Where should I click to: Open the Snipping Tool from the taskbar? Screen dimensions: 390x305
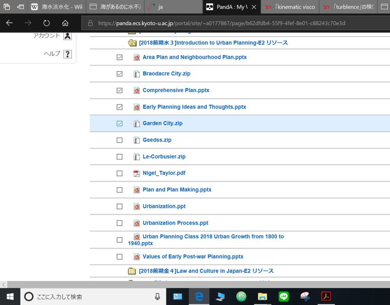click(x=305, y=297)
